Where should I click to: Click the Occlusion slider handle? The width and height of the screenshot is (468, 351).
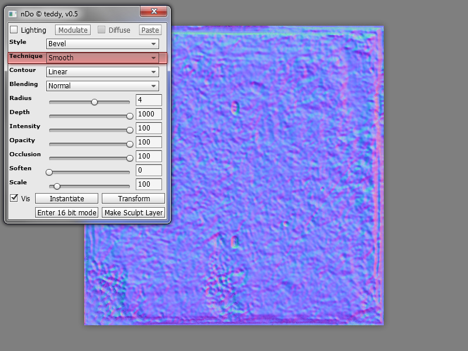(129, 158)
